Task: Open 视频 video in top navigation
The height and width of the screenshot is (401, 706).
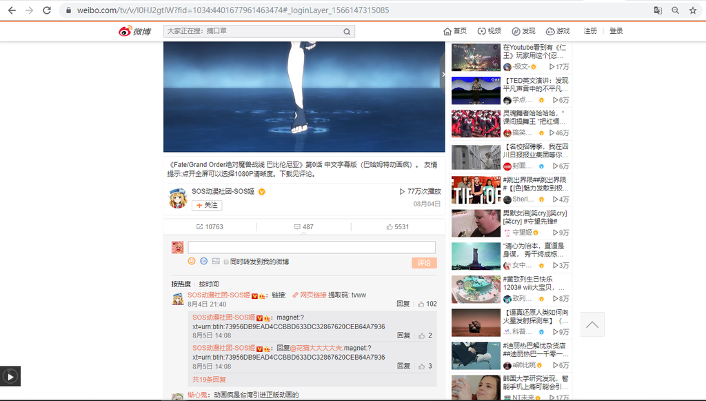Action: (489, 31)
